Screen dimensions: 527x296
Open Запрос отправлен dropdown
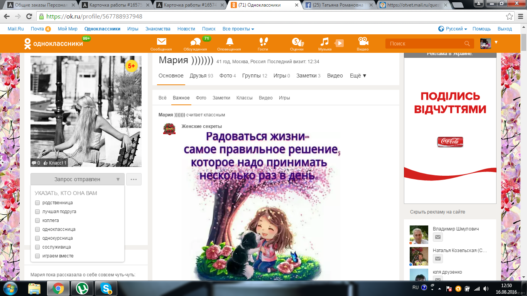78,179
